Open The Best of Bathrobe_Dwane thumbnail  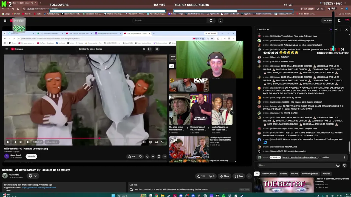coord(284,184)
